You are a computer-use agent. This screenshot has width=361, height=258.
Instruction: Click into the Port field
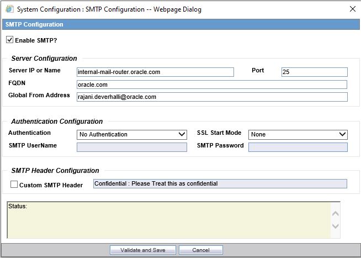(314, 72)
